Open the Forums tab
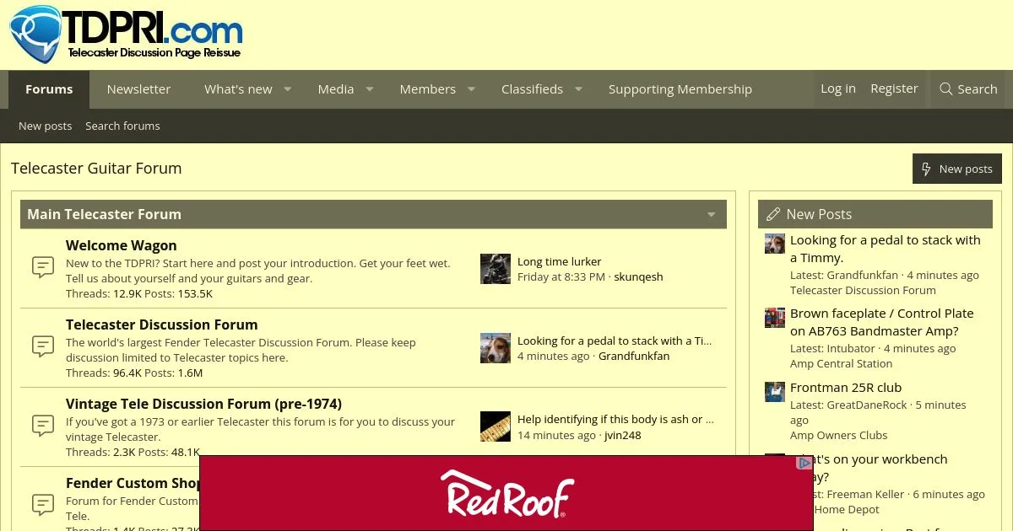This screenshot has width=1013, height=531. click(x=49, y=89)
